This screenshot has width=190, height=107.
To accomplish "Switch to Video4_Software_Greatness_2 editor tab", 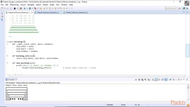I will coord(48,12).
